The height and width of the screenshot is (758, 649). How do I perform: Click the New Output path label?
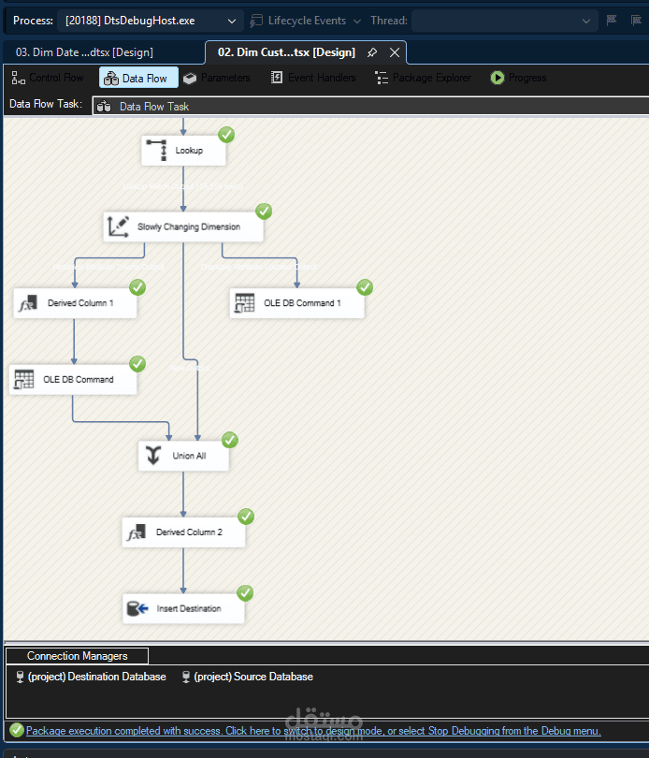click(190, 369)
